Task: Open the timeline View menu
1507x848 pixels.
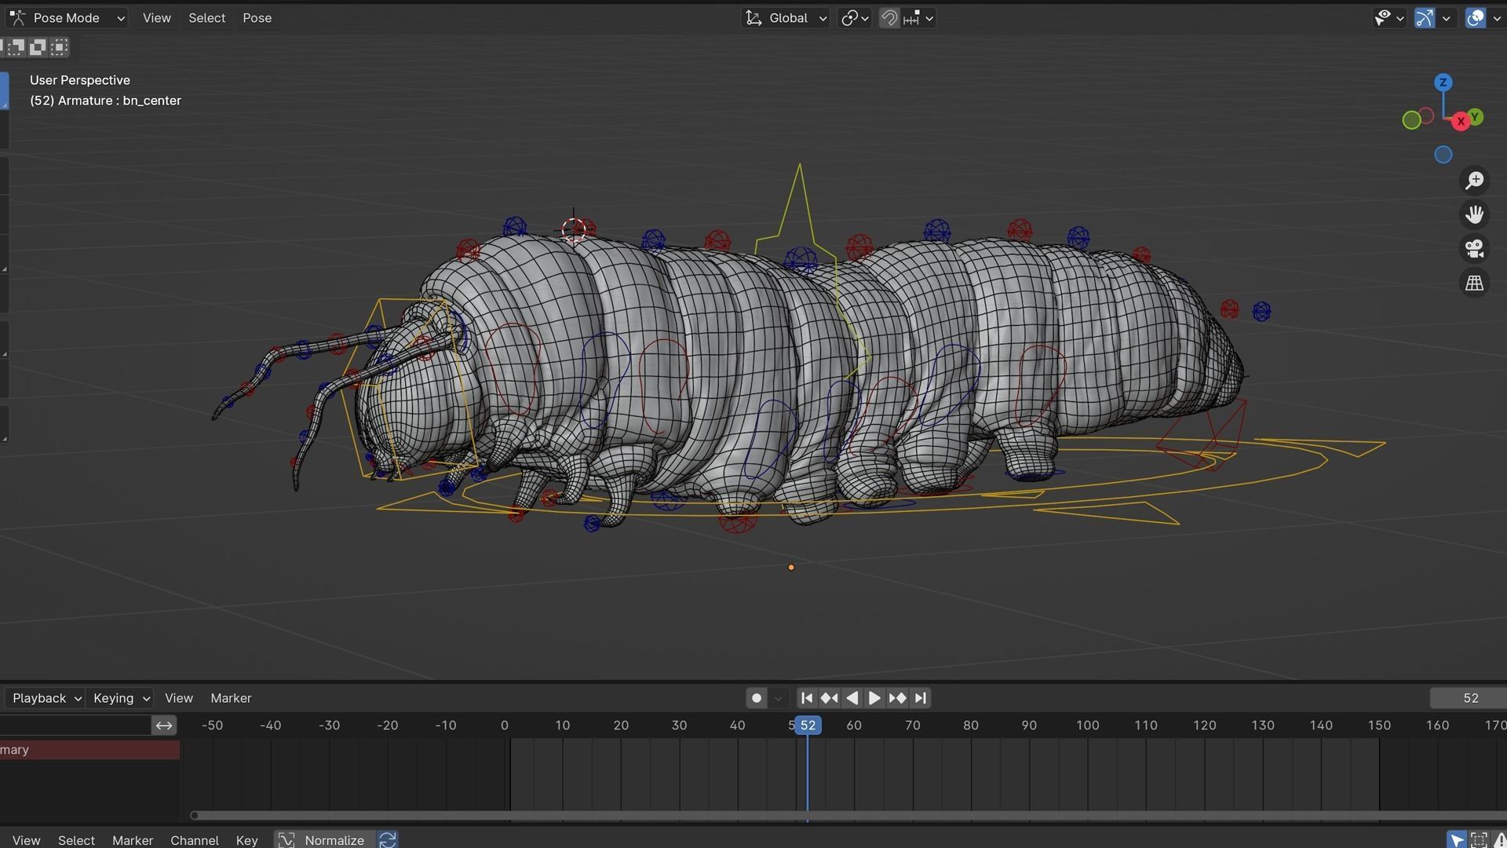Action: (x=179, y=698)
